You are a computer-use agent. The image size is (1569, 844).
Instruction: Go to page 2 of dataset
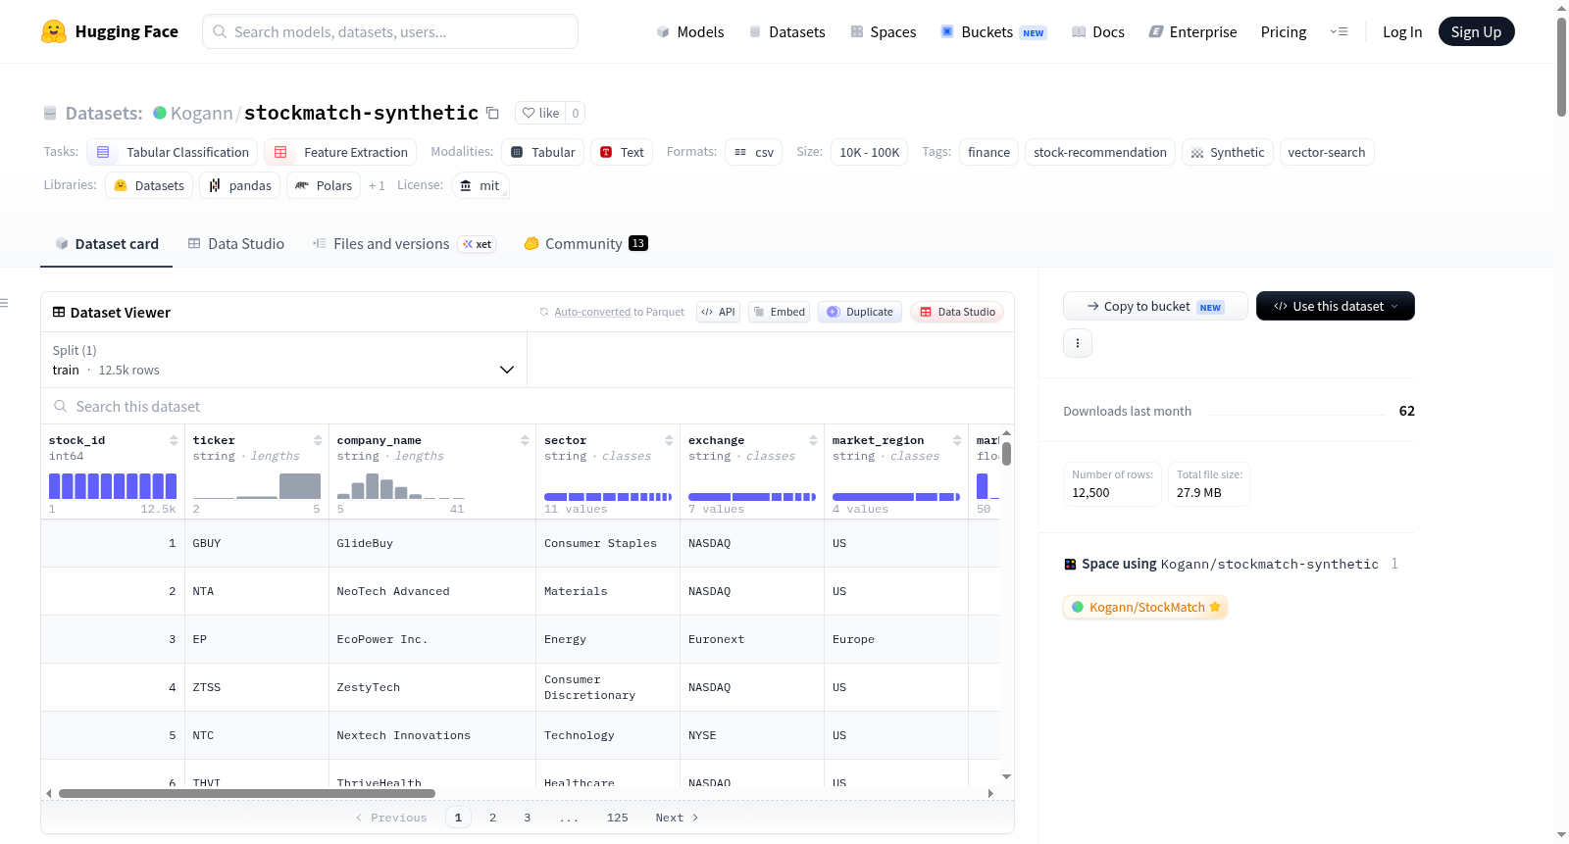pyautogui.click(x=492, y=818)
